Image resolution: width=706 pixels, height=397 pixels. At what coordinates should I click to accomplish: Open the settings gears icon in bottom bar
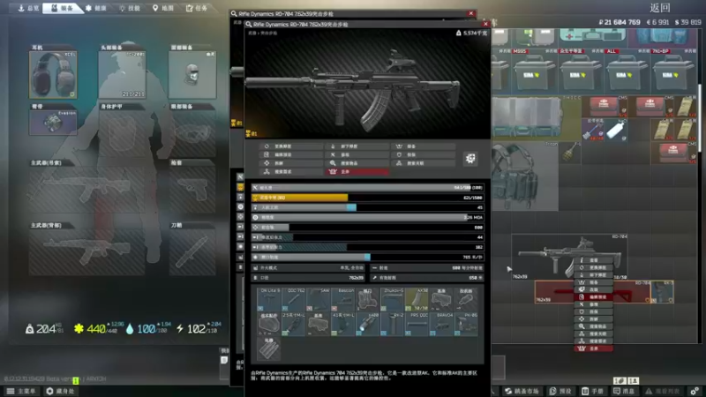click(695, 391)
